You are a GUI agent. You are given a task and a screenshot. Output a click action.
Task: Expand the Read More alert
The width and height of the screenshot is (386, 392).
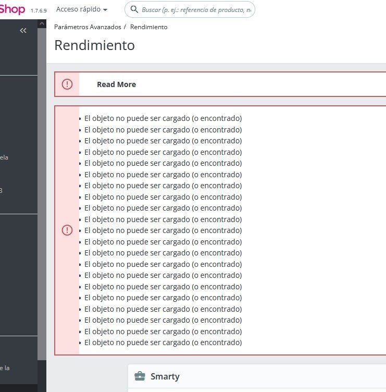coord(116,84)
